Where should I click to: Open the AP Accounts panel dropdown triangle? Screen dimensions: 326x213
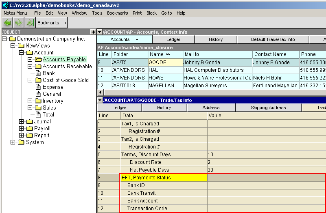click(99, 32)
